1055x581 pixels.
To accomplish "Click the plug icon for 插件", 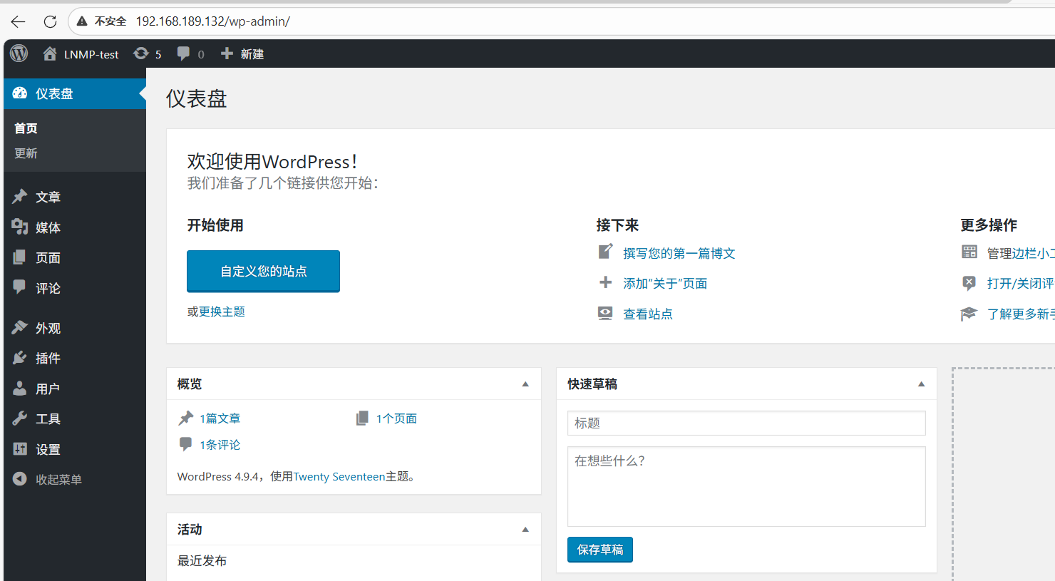I will pyautogui.click(x=20, y=358).
